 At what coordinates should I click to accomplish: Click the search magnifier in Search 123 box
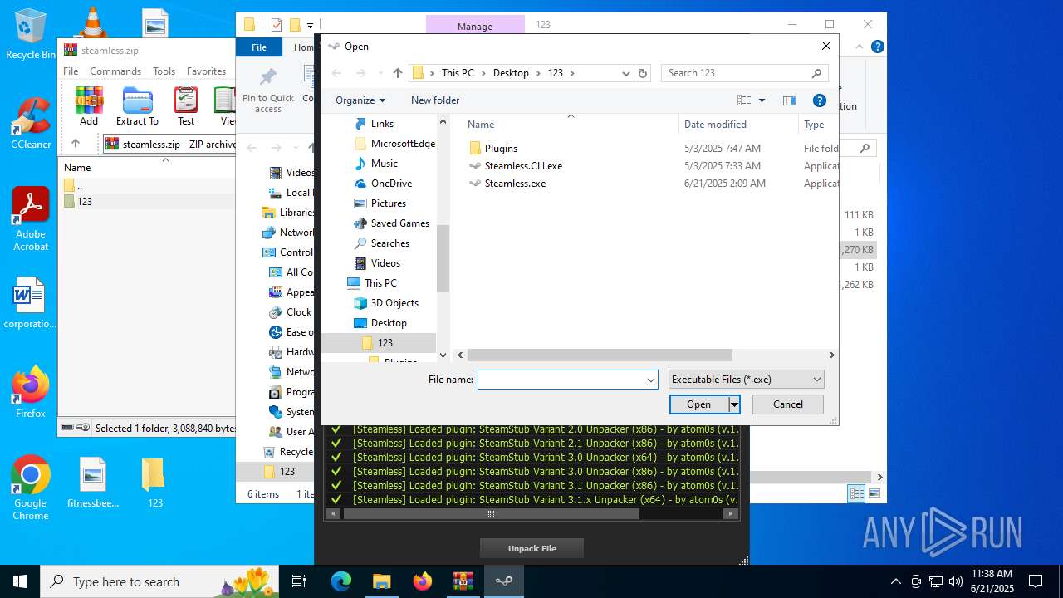pos(816,73)
